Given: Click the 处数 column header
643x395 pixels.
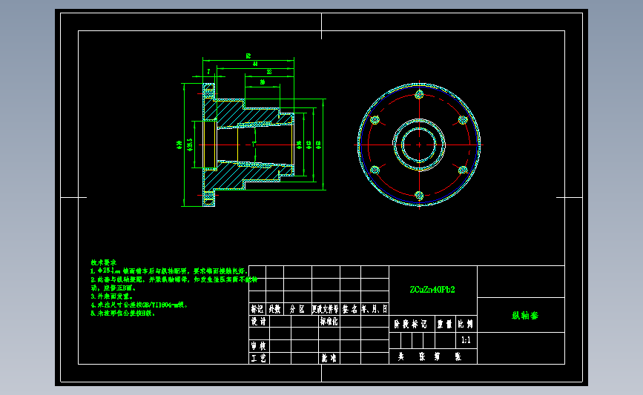Looking at the screenshot, I should pyautogui.click(x=274, y=309).
